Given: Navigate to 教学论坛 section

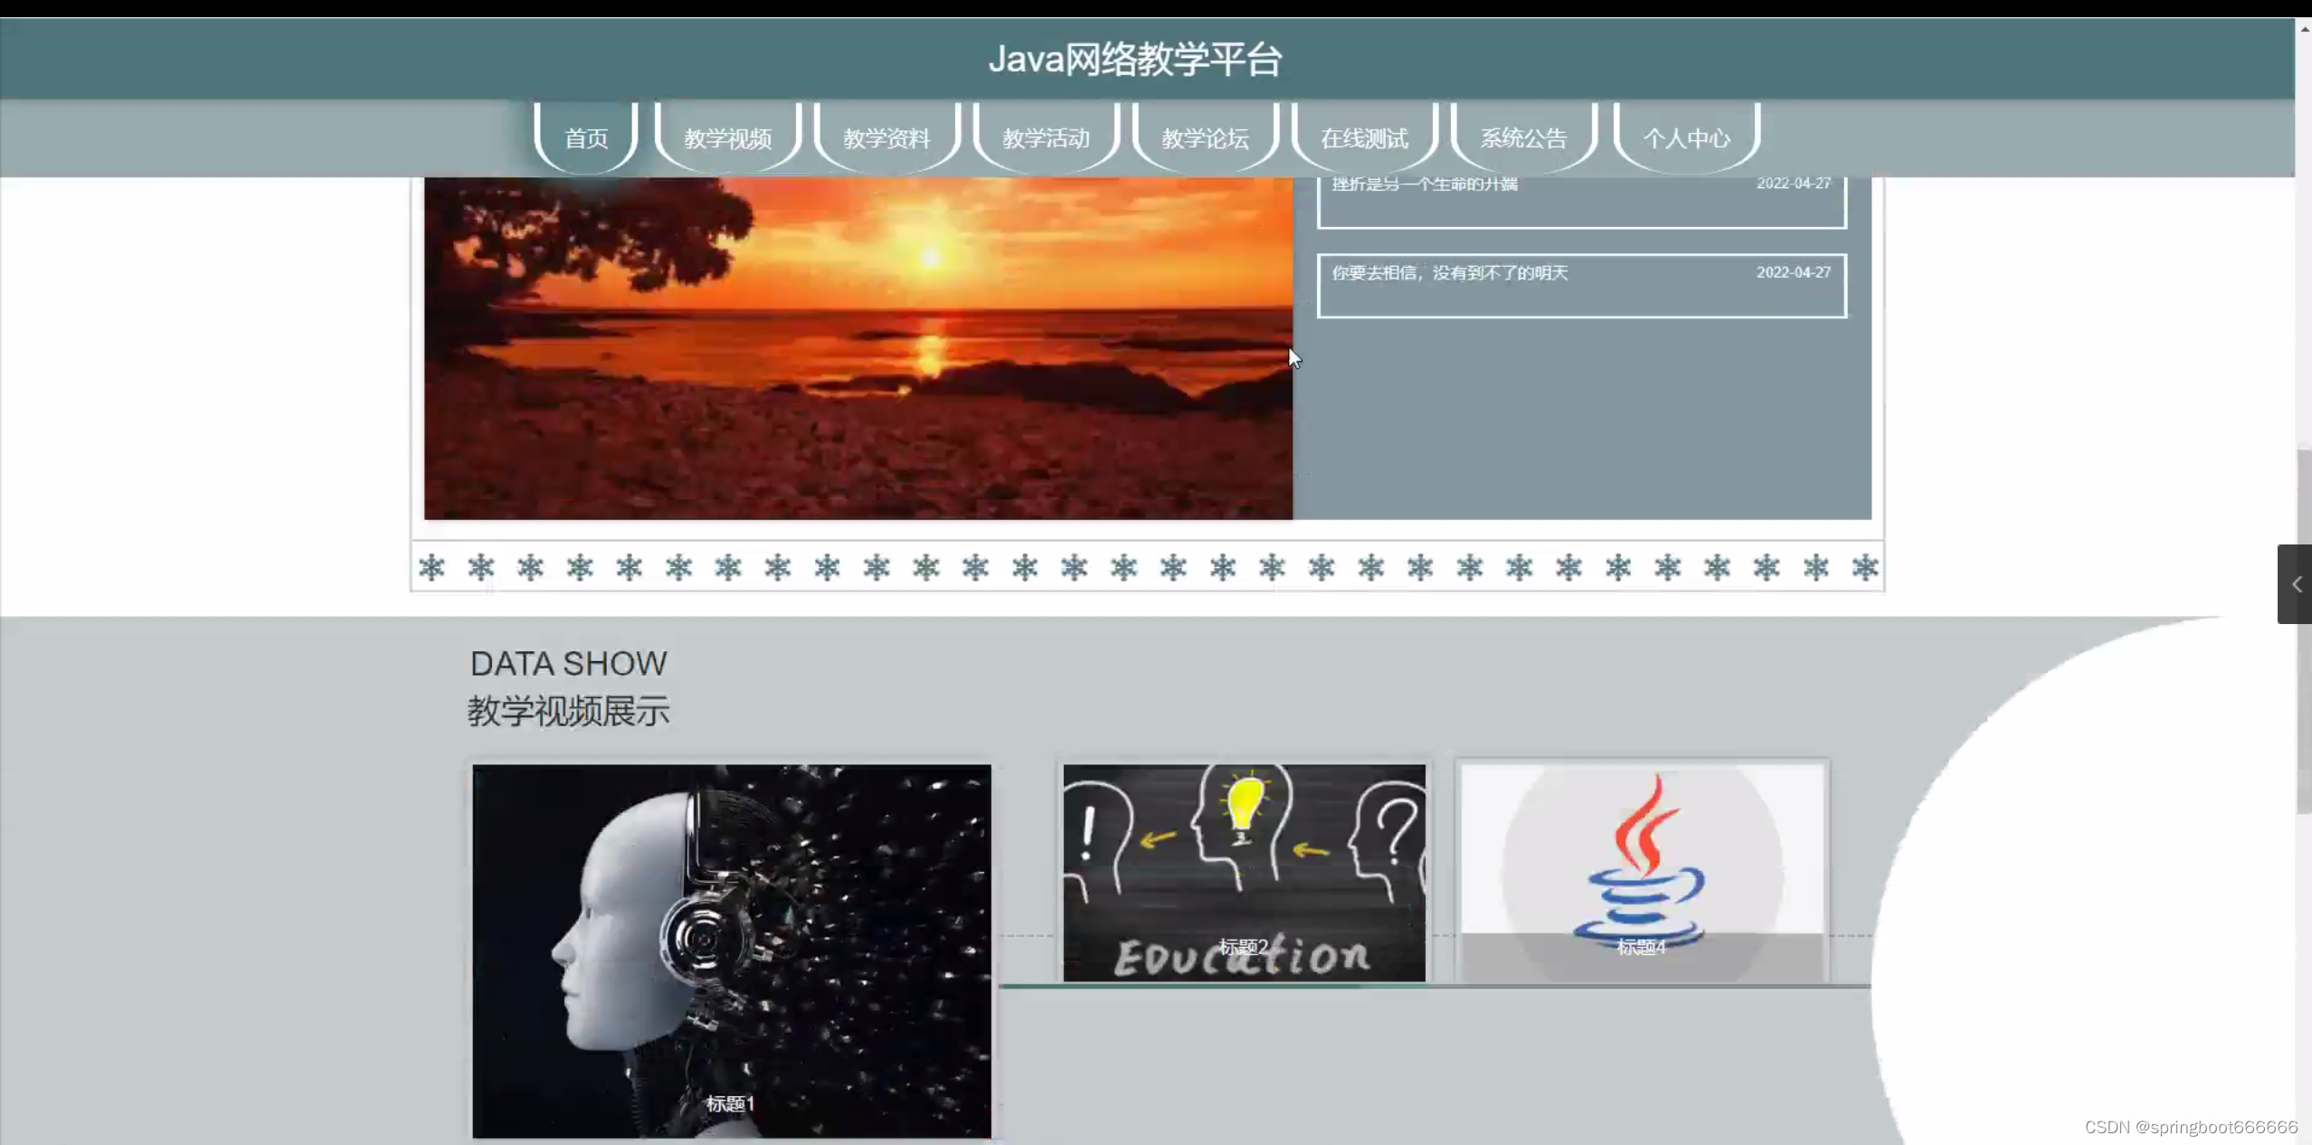Looking at the screenshot, I should click(x=1205, y=138).
